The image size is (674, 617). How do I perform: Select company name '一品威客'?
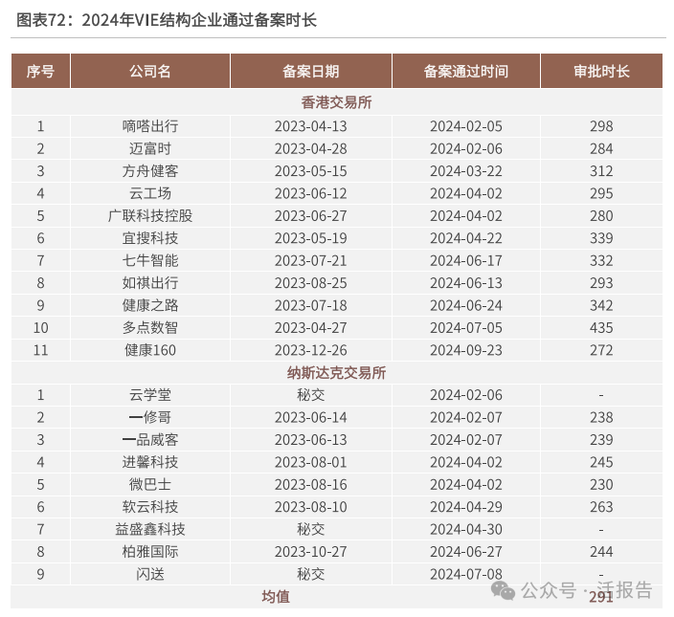tap(150, 440)
